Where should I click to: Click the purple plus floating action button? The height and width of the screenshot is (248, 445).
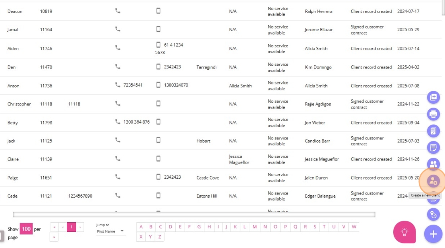coord(433,234)
